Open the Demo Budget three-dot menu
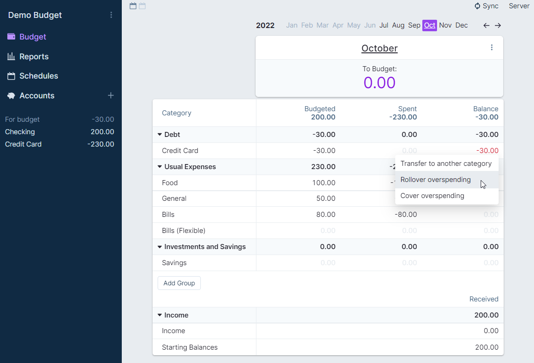 (x=111, y=15)
